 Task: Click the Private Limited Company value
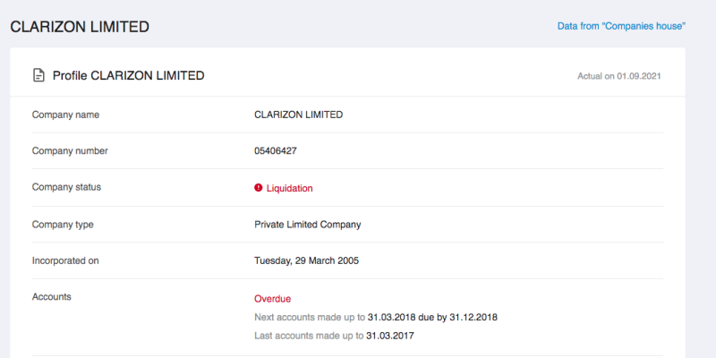[x=307, y=225]
